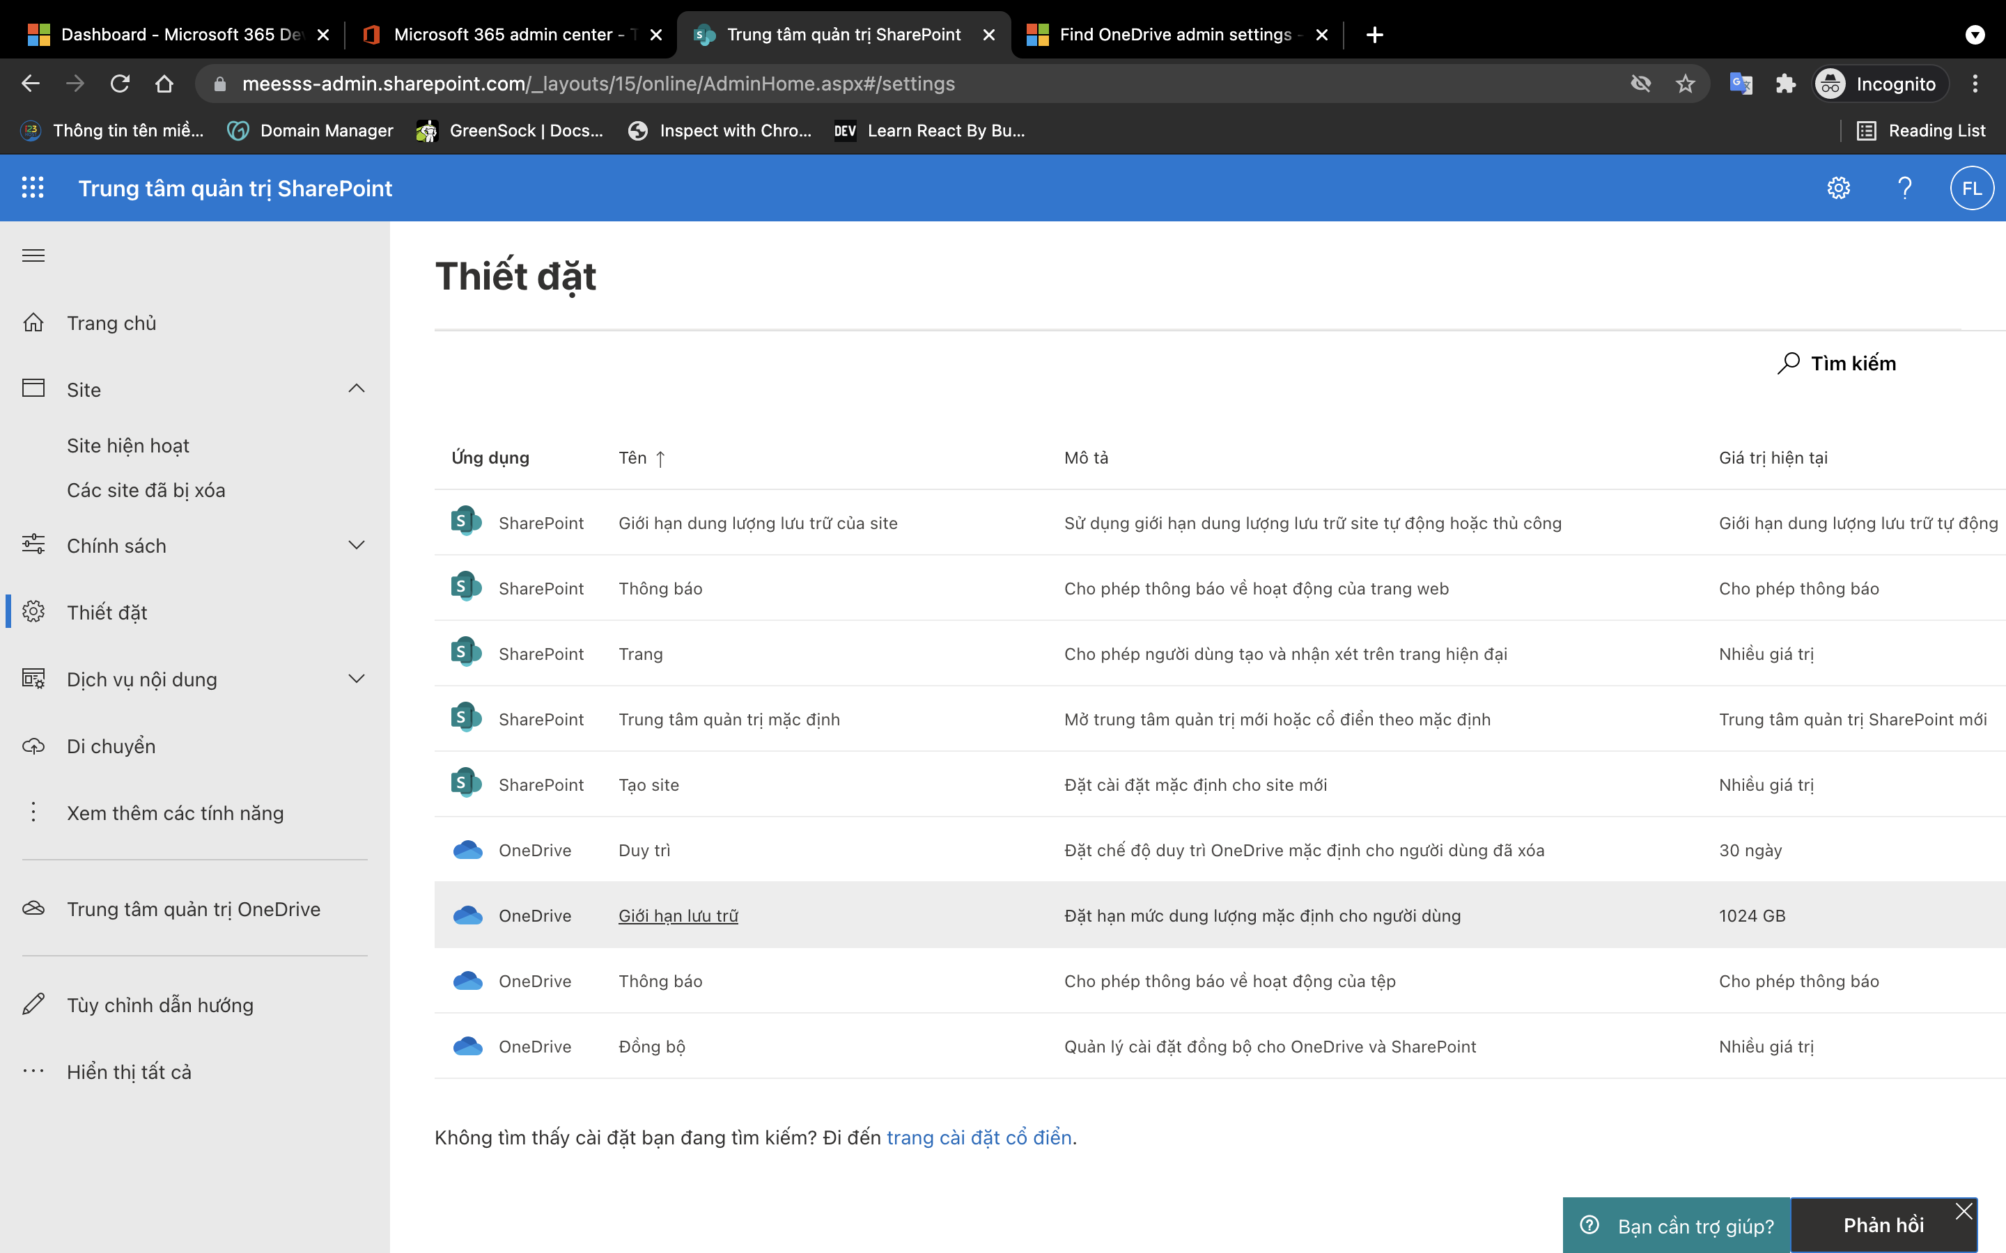Image resolution: width=2006 pixels, height=1253 pixels.
Task: Open Trung tâm quản trị OneDrive from sidebar
Action: (x=193, y=908)
